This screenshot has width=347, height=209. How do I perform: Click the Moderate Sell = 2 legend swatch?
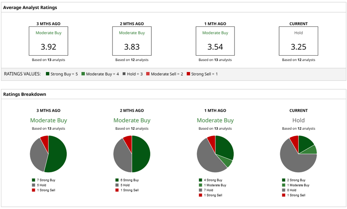point(148,74)
